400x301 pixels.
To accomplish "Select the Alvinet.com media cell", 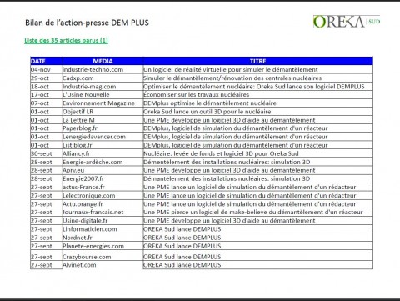I will 102,265.
